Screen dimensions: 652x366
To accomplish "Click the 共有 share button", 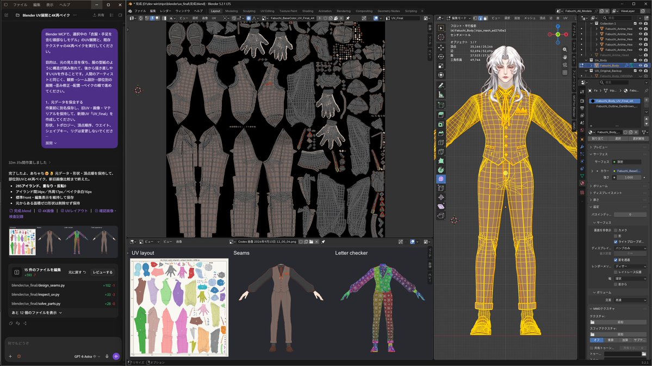I will (98, 15).
